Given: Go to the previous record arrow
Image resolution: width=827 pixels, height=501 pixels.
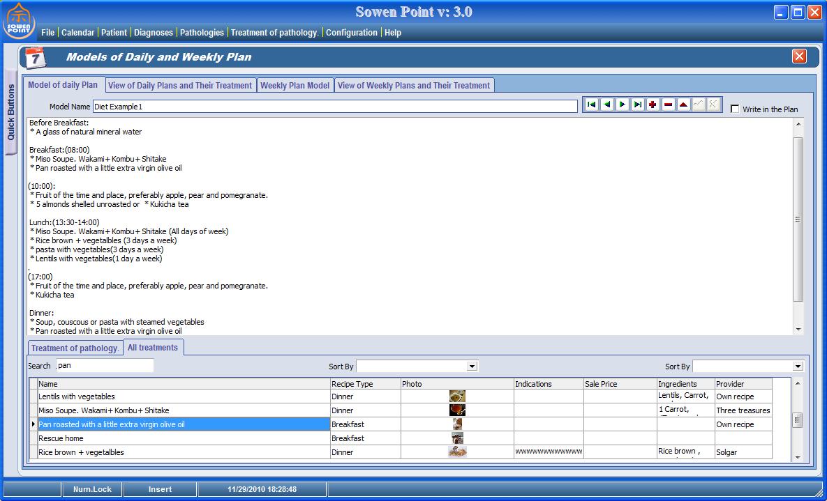Looking at the screenshot, I should tap(607, 105).
